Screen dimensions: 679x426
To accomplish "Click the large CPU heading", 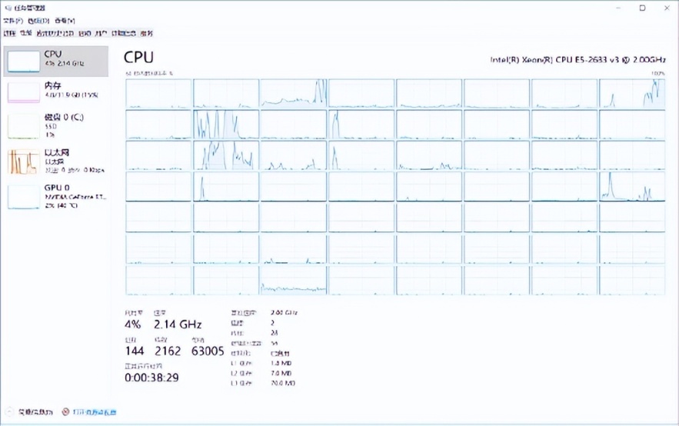I will [138, 57].
